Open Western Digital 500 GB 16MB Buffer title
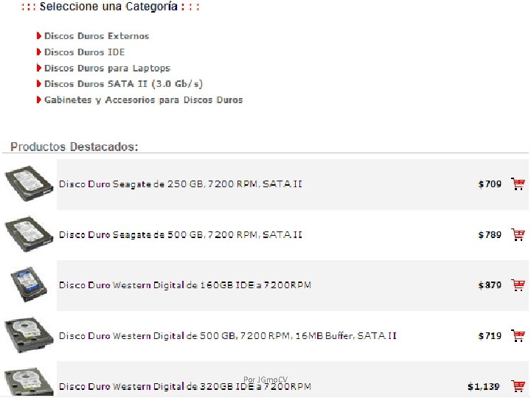The width and height of the screenshot is (531, 398). [x=228, y=336]
